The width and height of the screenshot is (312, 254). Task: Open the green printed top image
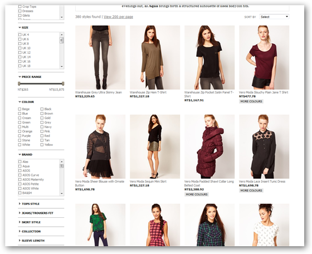point(100,225)
